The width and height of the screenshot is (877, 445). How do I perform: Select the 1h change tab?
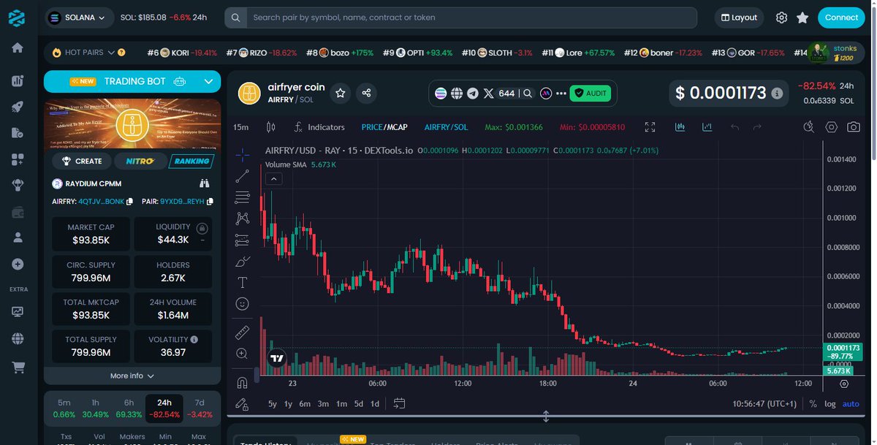[96, 408]
